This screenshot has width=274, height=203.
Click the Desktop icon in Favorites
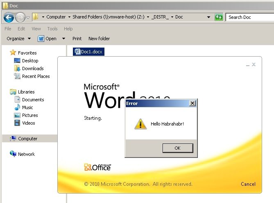17,61
